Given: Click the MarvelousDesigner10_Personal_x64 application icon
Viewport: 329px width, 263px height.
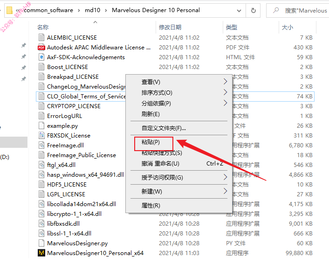Looking at the screenshot, I should pos(41,253).
